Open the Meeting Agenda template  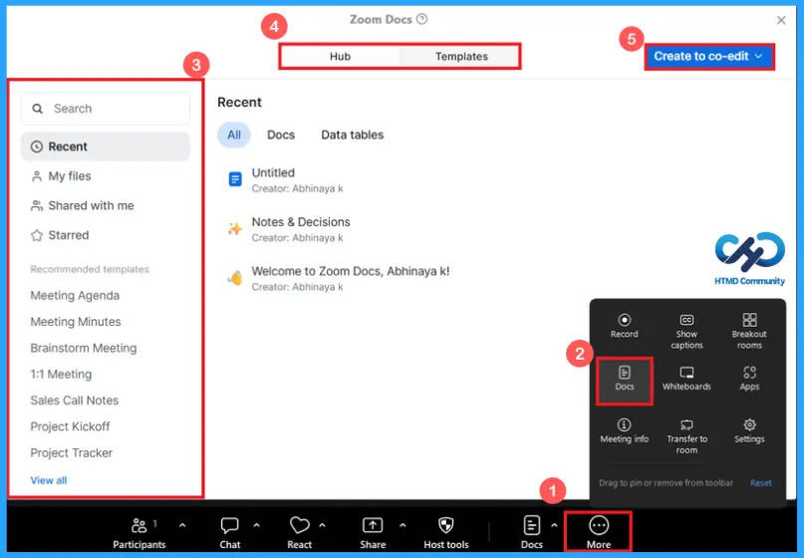point(75,296)
